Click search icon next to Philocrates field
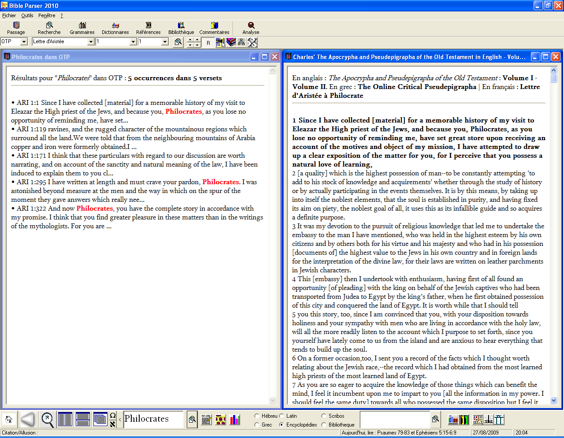 [192, 419]
